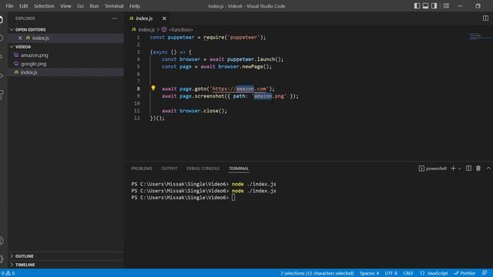Screen dimensions: 493x277
Task: Close index.js in Open Editors list
Action: point(20,38)
